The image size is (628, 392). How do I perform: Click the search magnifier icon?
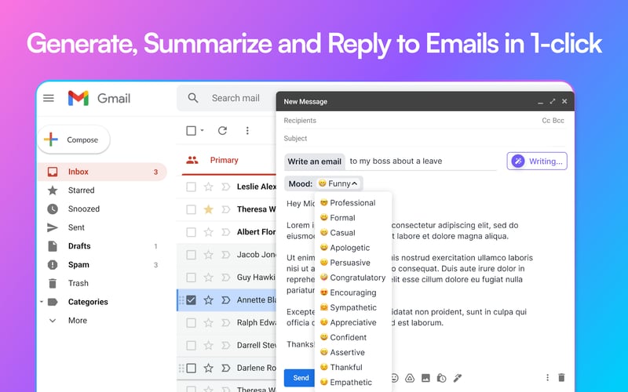193,98
